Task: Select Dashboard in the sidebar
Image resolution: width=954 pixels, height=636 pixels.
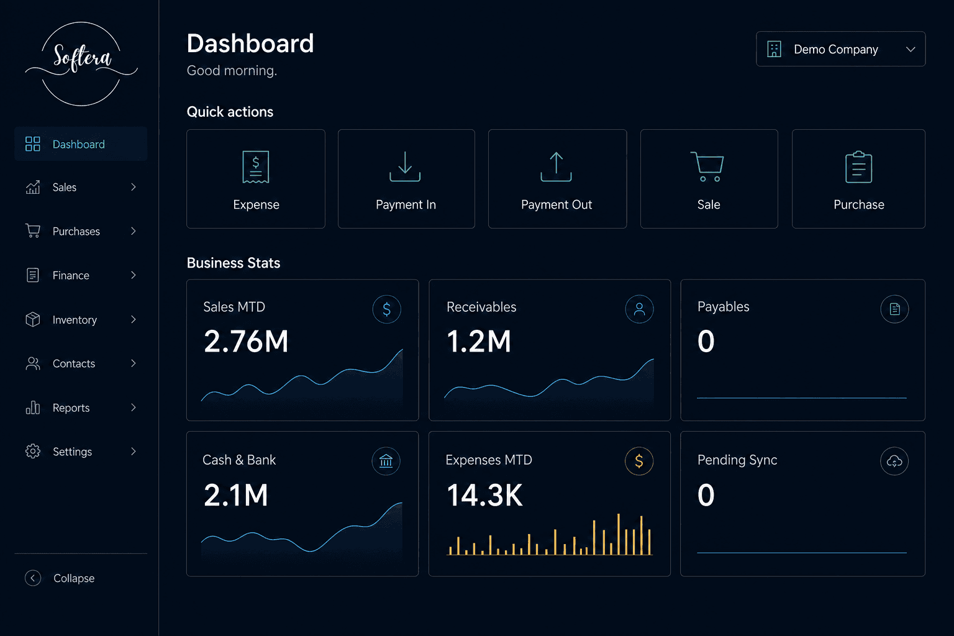Action: (x=81, y=144)
